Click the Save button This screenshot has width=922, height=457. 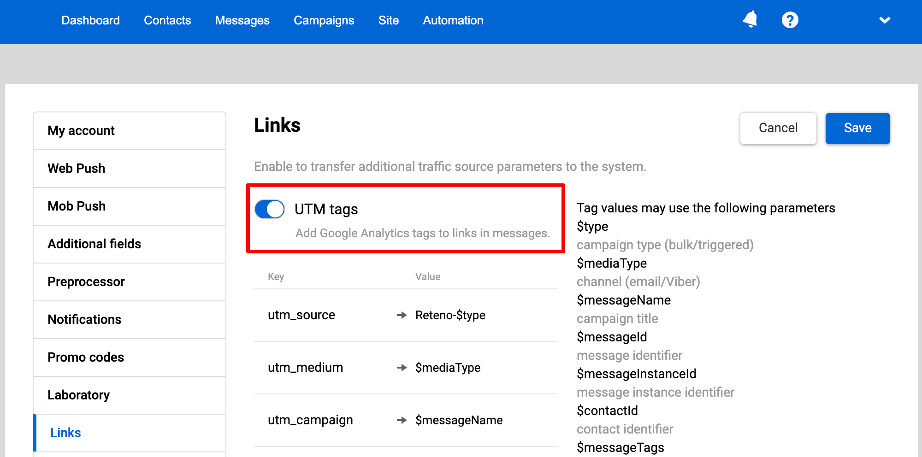(x=857, y=128)
